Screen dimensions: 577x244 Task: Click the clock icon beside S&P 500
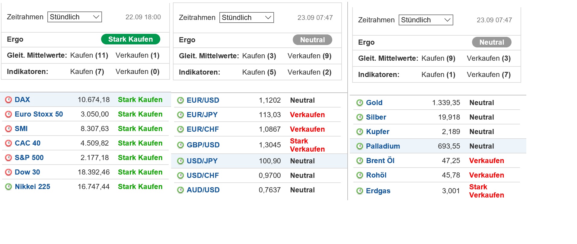(x=9, y=157)
